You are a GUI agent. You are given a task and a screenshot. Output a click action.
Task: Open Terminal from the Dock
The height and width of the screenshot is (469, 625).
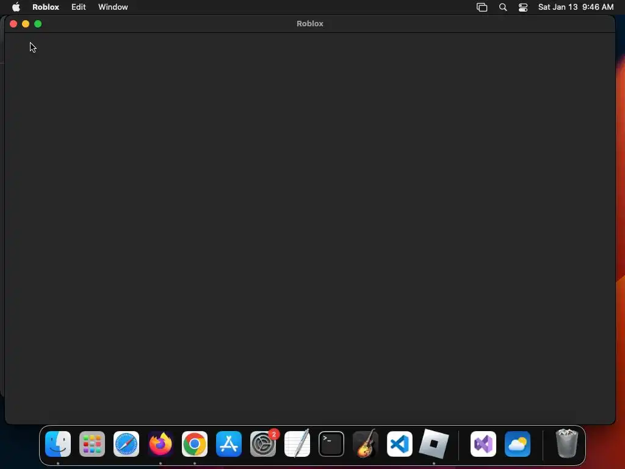tap(331, 444)
